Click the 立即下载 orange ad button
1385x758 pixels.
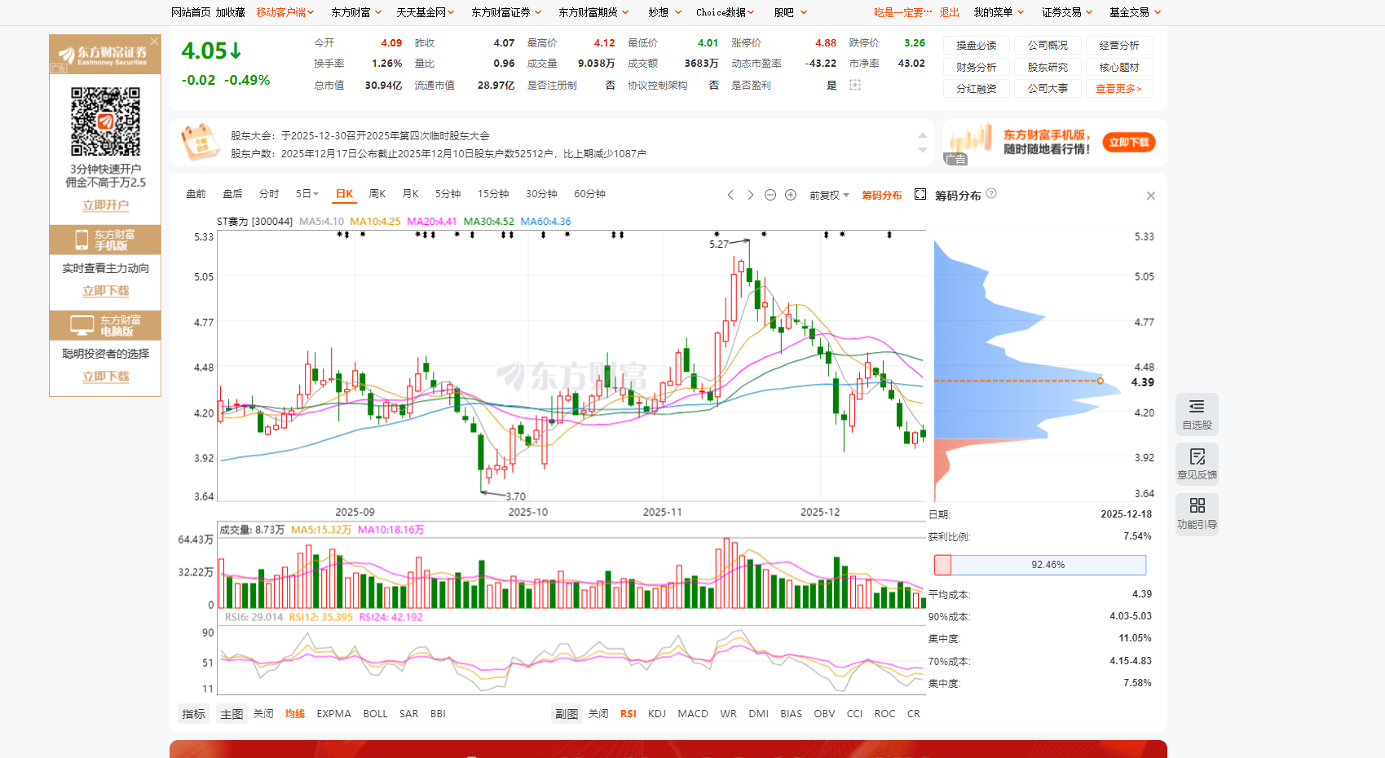coord(1129,143)
